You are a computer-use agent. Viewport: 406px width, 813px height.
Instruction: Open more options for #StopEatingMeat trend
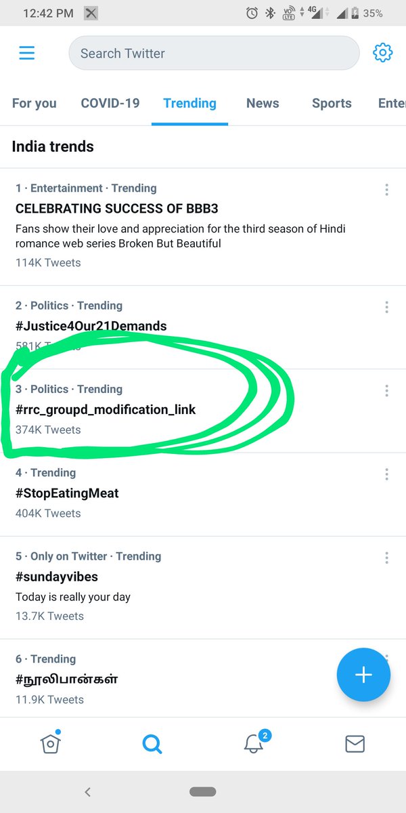point(386,474)
